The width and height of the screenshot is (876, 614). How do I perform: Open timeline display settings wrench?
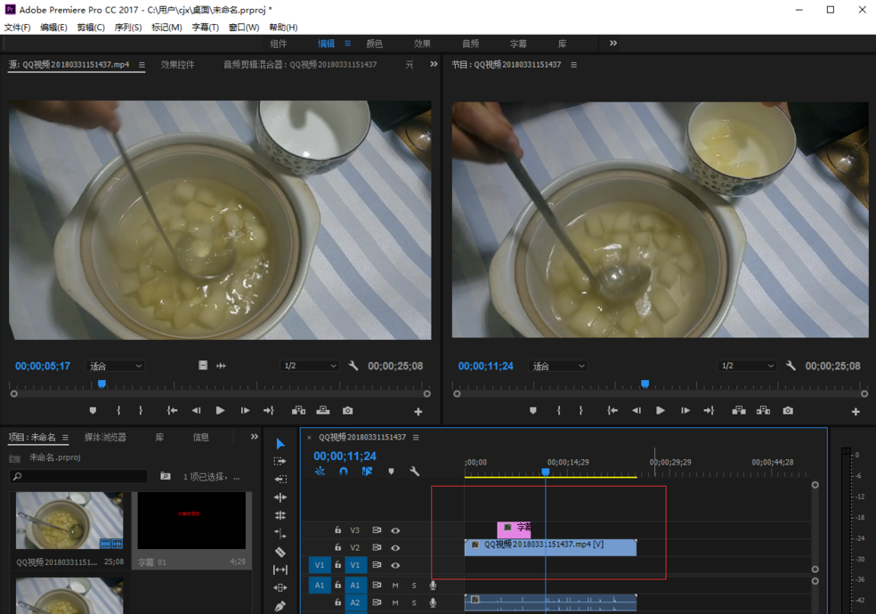(x=414, y=472)
